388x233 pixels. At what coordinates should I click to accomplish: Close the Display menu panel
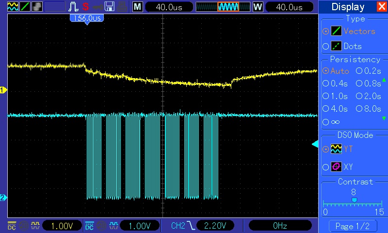tap(382, 7)
